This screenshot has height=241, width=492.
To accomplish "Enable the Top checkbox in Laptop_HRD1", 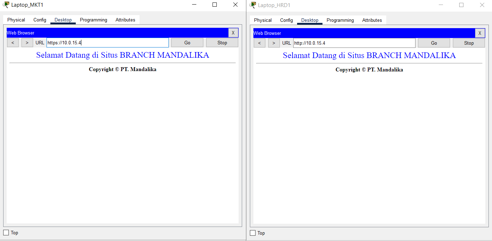I will pos(253,233).
